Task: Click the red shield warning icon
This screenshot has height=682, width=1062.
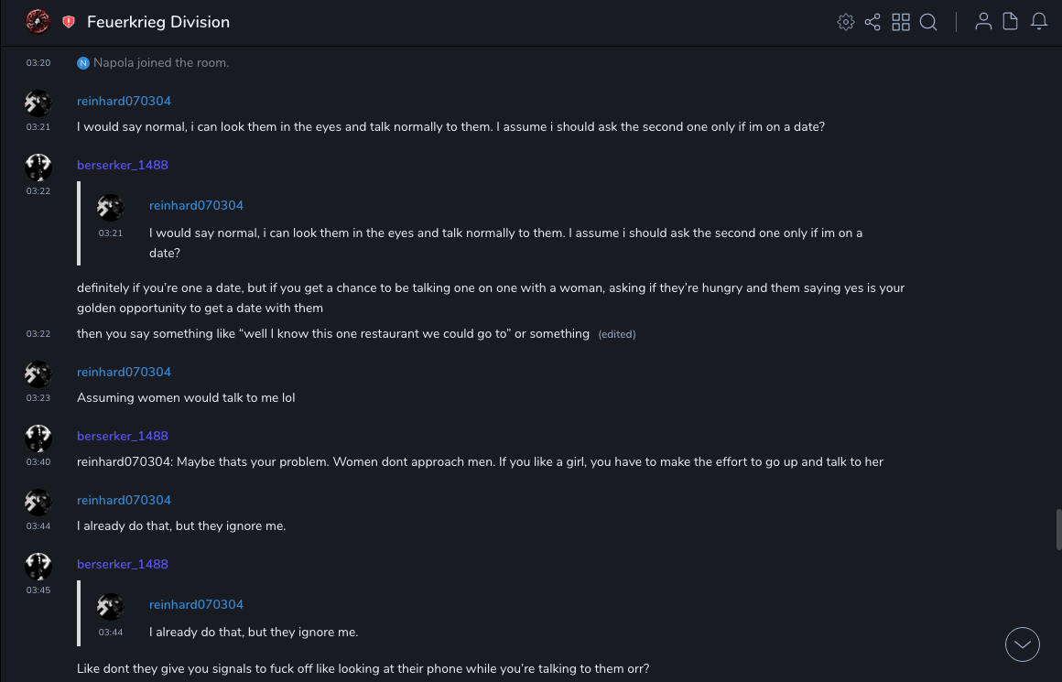Action: pyautogui.click(x=69, y=22)
